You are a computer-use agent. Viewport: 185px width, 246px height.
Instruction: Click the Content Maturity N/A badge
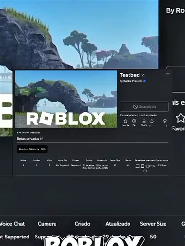(x=32, y=149)
